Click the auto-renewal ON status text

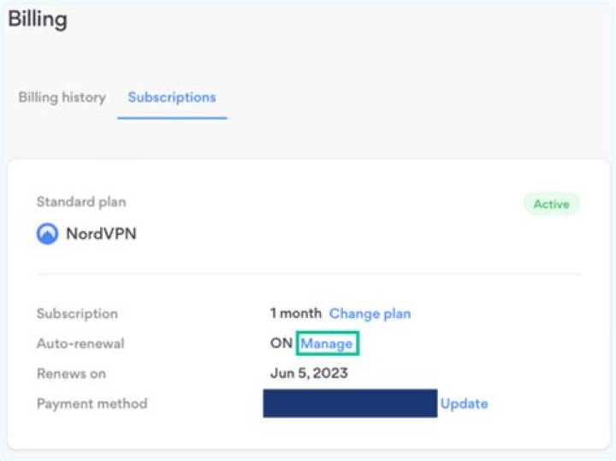(281, 344)
